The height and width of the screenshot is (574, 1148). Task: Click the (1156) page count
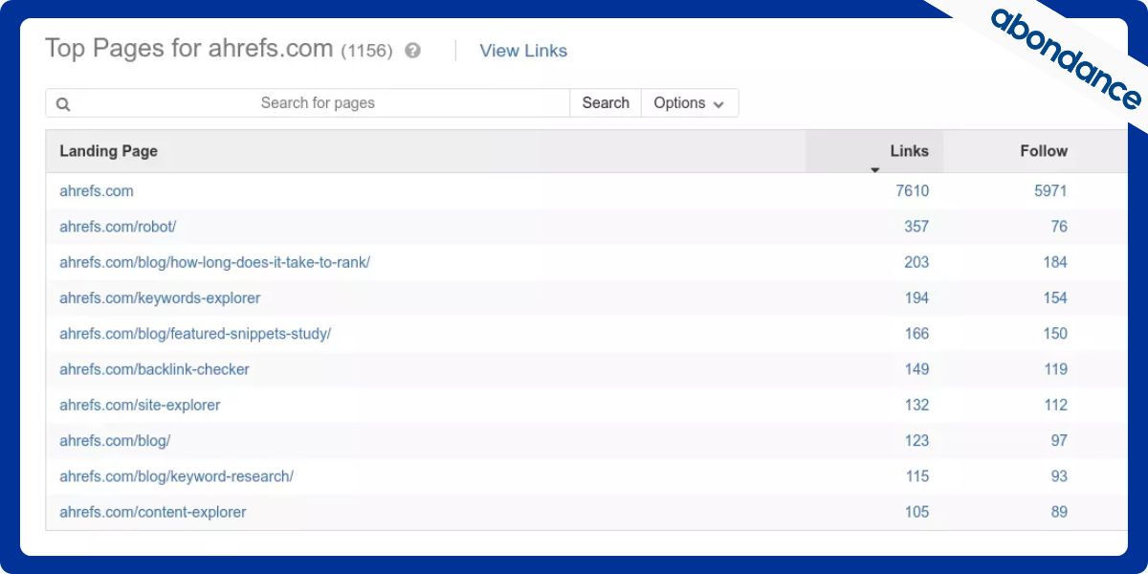(366, 51)
